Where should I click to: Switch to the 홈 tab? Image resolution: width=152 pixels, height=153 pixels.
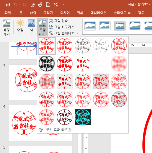(21, 13)
